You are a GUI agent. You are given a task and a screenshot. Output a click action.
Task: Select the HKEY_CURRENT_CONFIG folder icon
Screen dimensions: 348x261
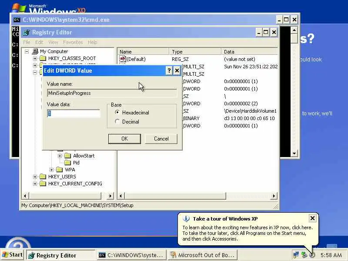click(x=43, y=184)
